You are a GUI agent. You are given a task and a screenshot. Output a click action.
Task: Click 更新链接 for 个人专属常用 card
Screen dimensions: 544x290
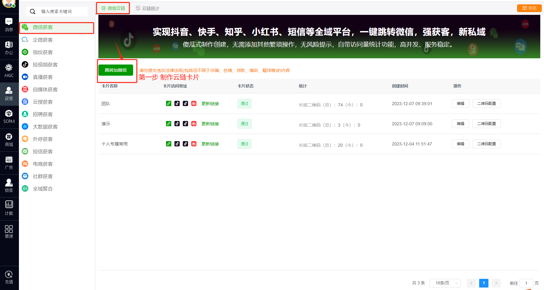click(x=210, y=144)
